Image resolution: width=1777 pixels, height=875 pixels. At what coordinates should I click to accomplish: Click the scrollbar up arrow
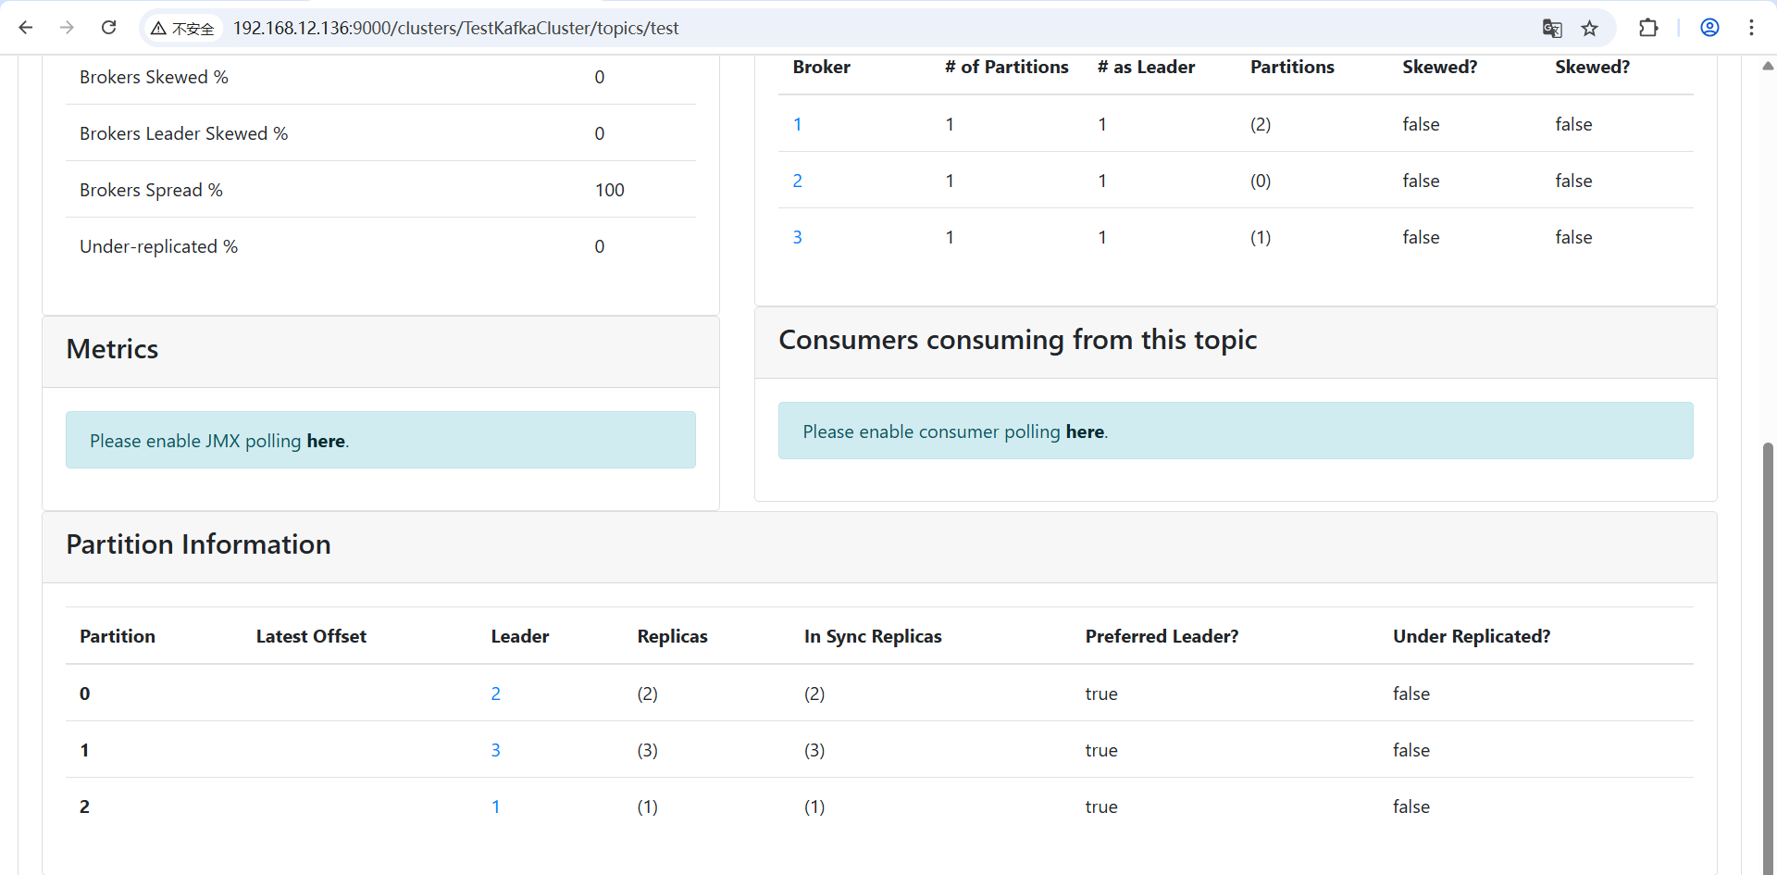click(x=1768, y=66)
